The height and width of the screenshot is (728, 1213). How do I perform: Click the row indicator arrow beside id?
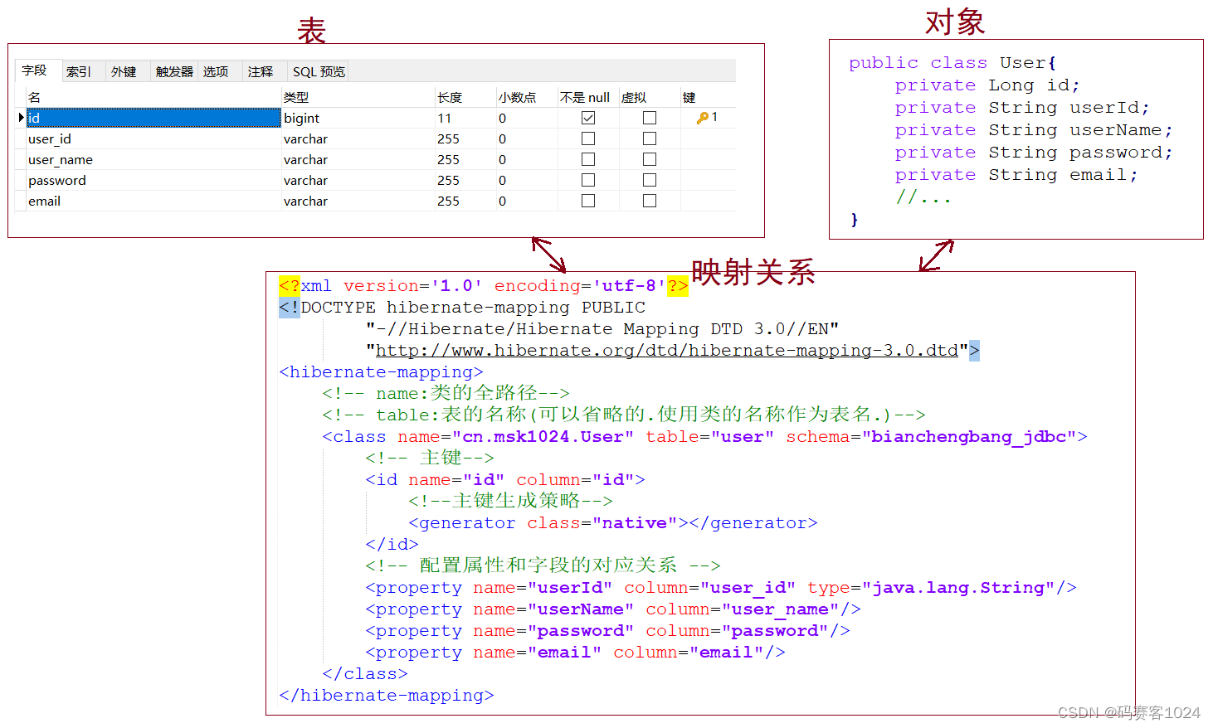click(21, 118)
